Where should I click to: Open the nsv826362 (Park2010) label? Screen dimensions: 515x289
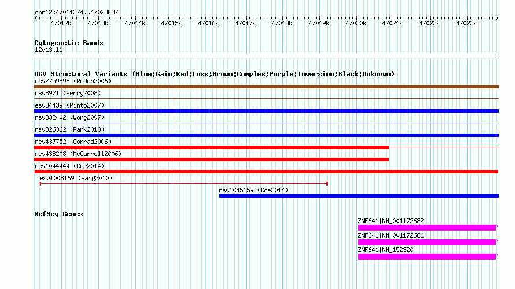(x=69, y=129)
